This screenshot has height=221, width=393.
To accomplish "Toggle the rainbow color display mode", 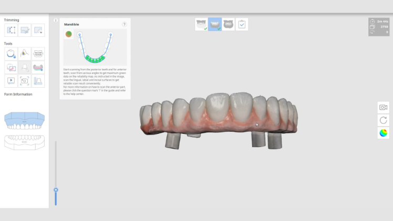I will 383,133.
